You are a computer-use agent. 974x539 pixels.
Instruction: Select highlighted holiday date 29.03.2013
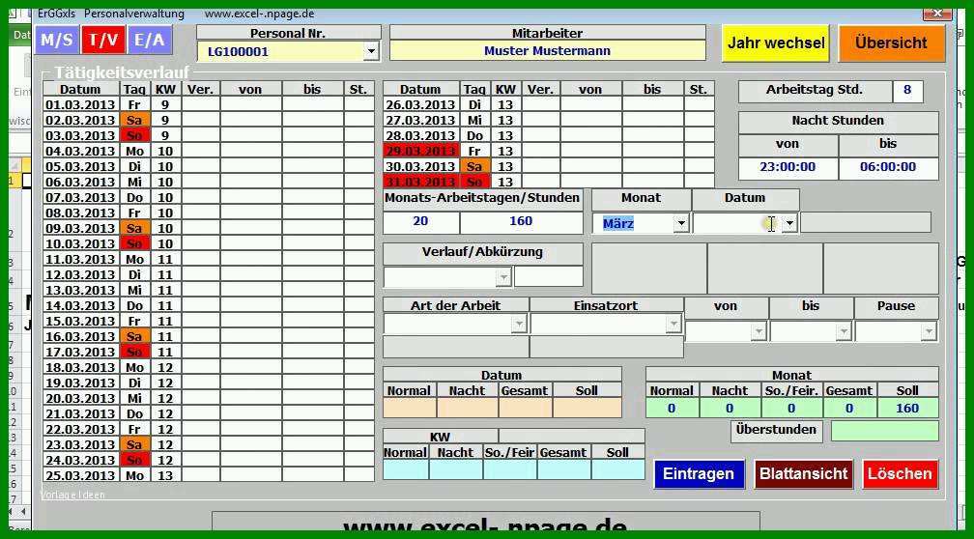[420, 151]
